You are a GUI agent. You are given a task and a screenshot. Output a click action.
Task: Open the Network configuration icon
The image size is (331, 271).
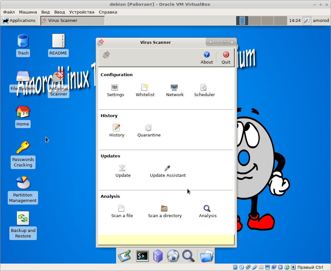(175, 88)
